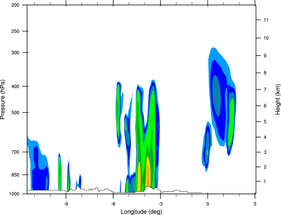Image resolution: width=281 pixels, height=215 pixels.
Task: Click the 'Height (km)' axis title
Action: tap(278, 99)
